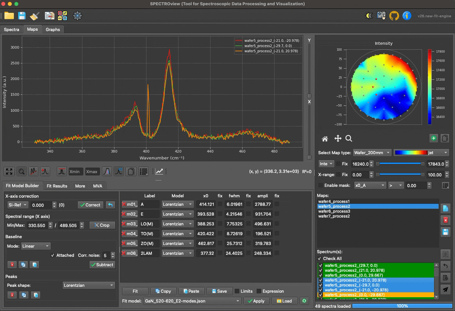Save the selected map with blue disk icon

[445, 232]
